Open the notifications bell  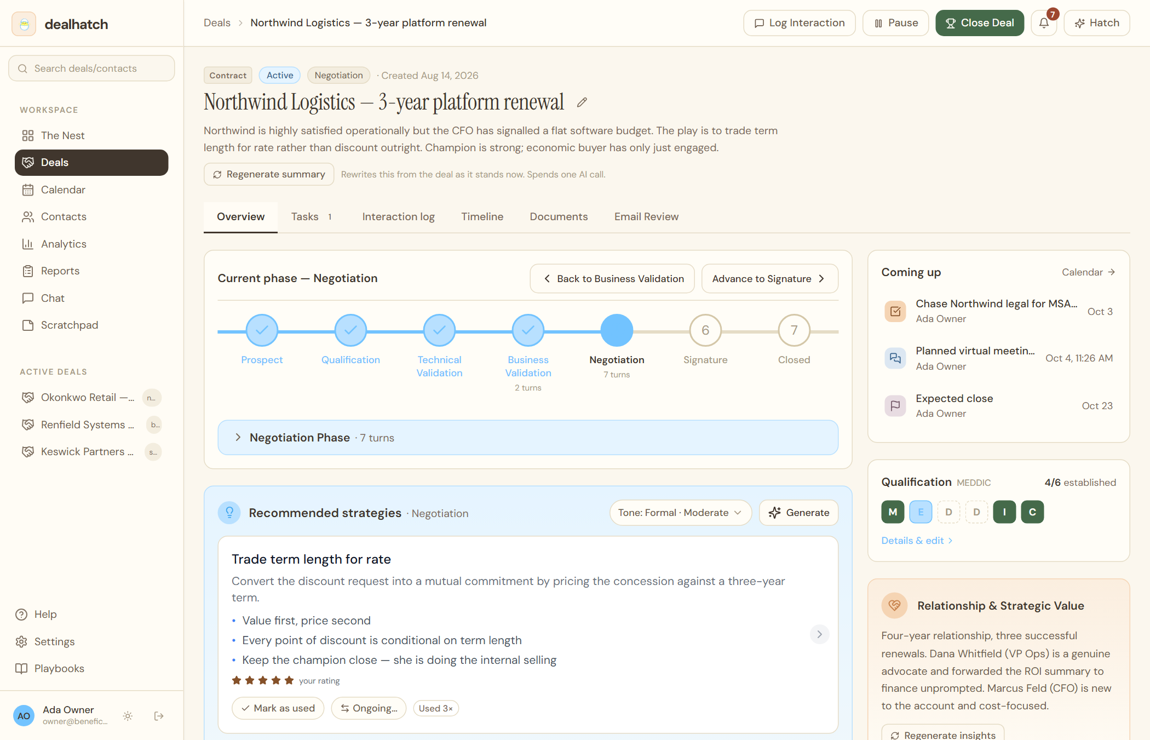click(1044, 23)
